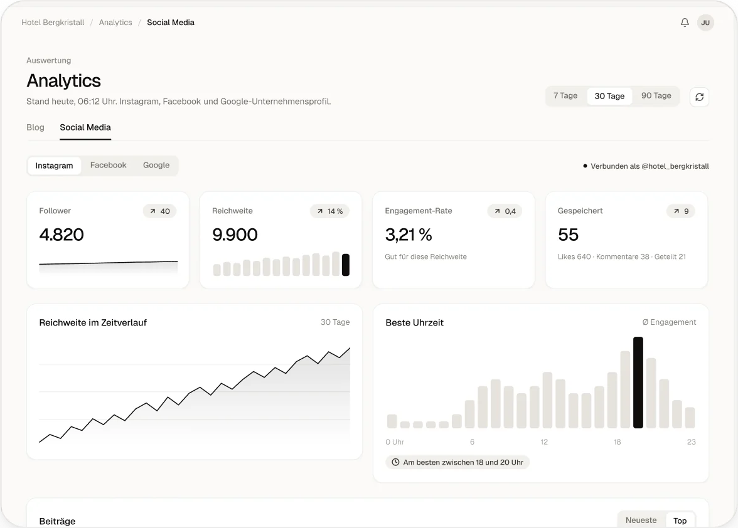Go to Analytics breadcrumb

pyautogui.click(x=115, y=23)
